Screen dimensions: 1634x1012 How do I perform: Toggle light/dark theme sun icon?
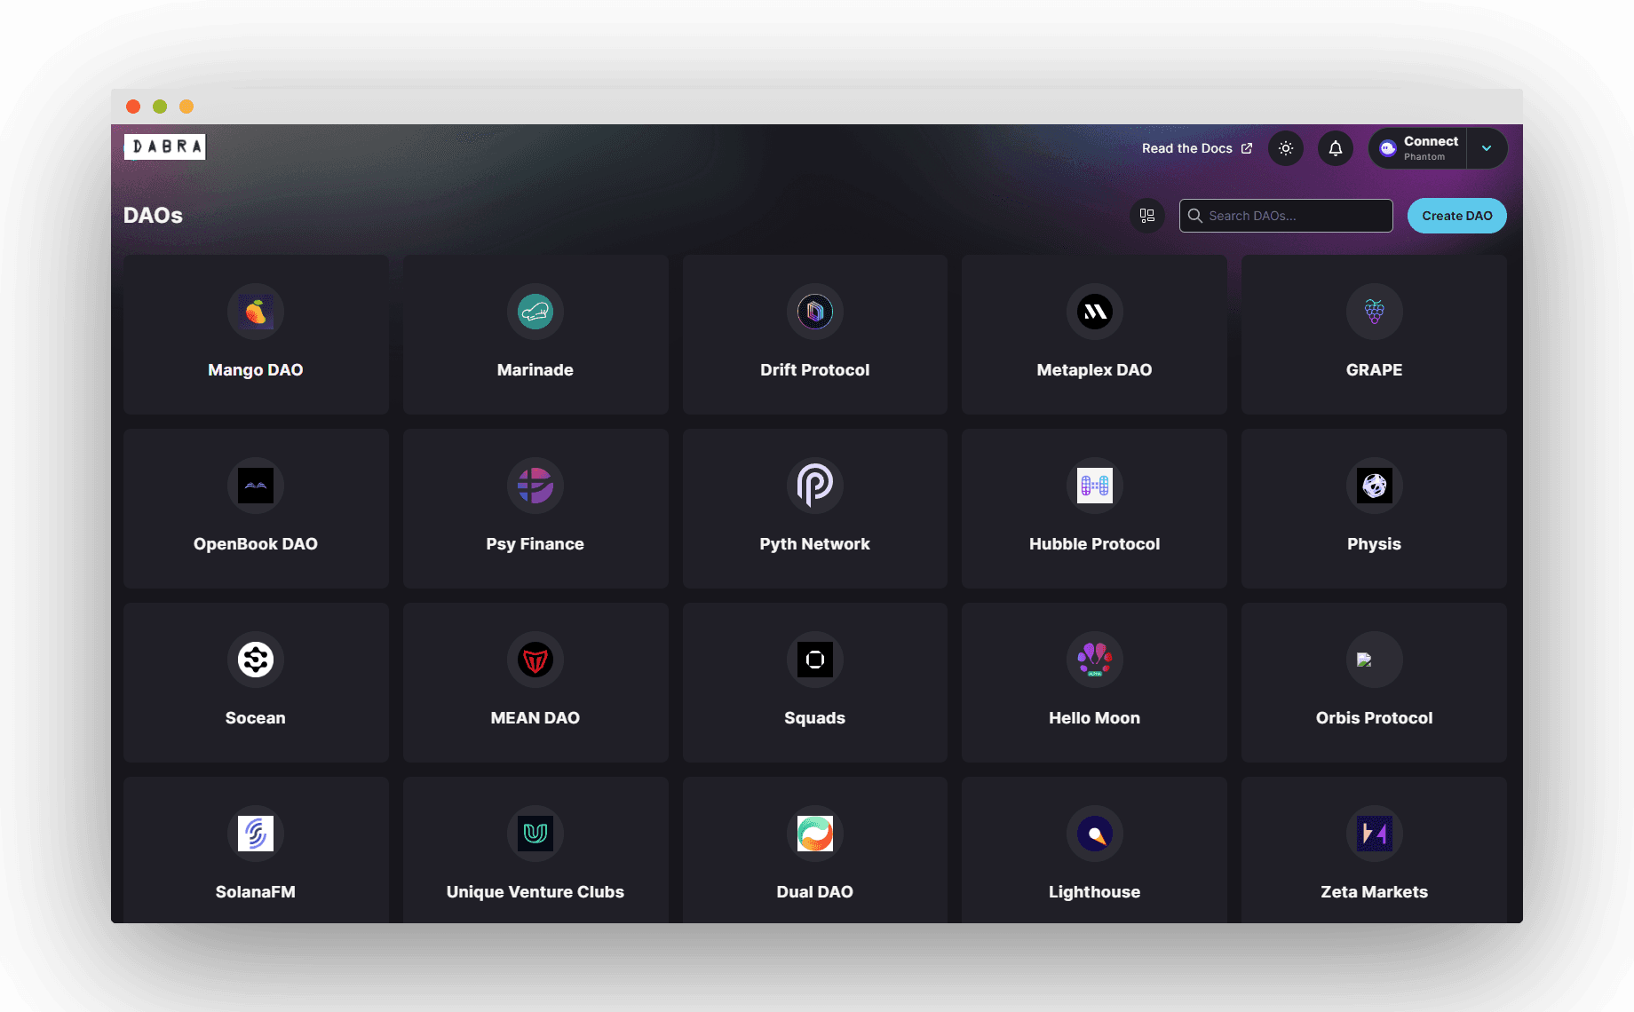click(1286, 148)
